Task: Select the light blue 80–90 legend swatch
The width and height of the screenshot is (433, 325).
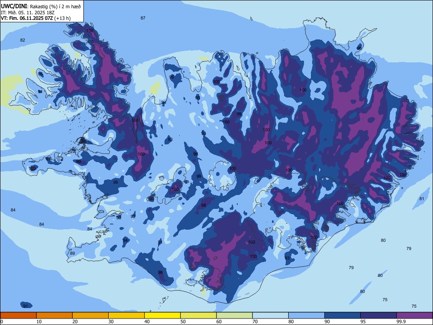Action: point(307,315)
